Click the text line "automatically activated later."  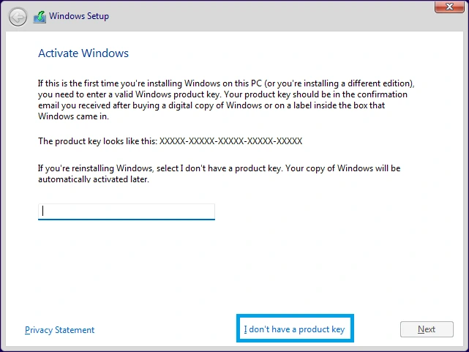tap(94, 179)
